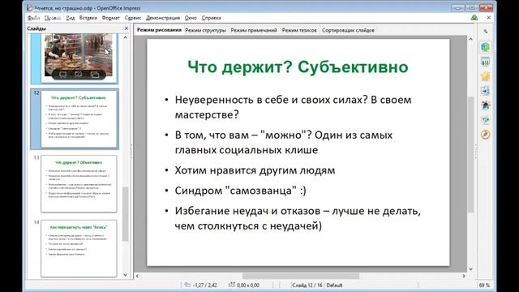The image size is (519, 292).
Task: Open the Master Pages sidebar icon
Action: (x=485, y=62)
